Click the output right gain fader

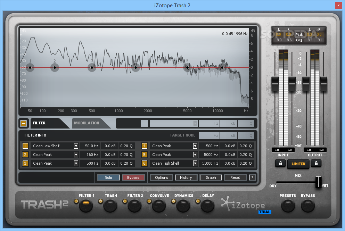323,84
